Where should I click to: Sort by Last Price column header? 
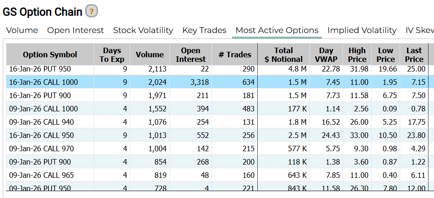click(x=414, y=55)
